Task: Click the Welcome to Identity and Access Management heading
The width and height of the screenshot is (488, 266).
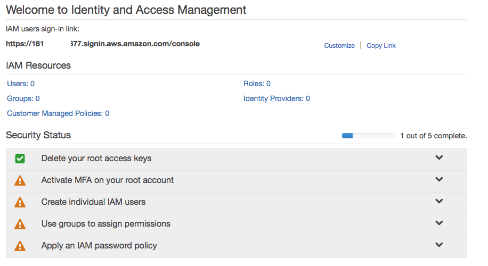Action: (126, 10)
